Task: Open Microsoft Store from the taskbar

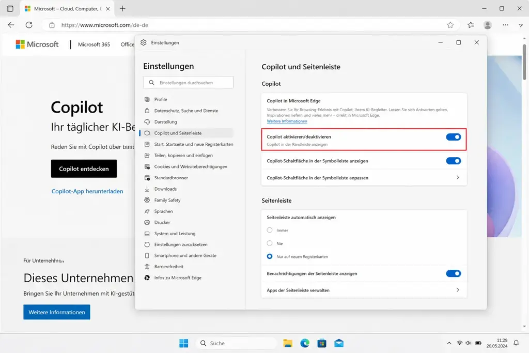Action: [322, 343]
